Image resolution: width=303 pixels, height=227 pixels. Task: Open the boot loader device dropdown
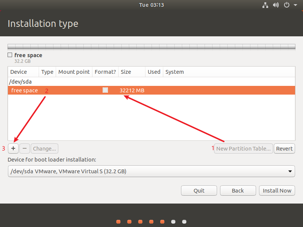[151, 171]
